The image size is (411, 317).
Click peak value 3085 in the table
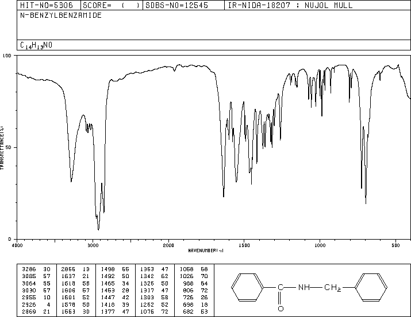coord(29,276)
